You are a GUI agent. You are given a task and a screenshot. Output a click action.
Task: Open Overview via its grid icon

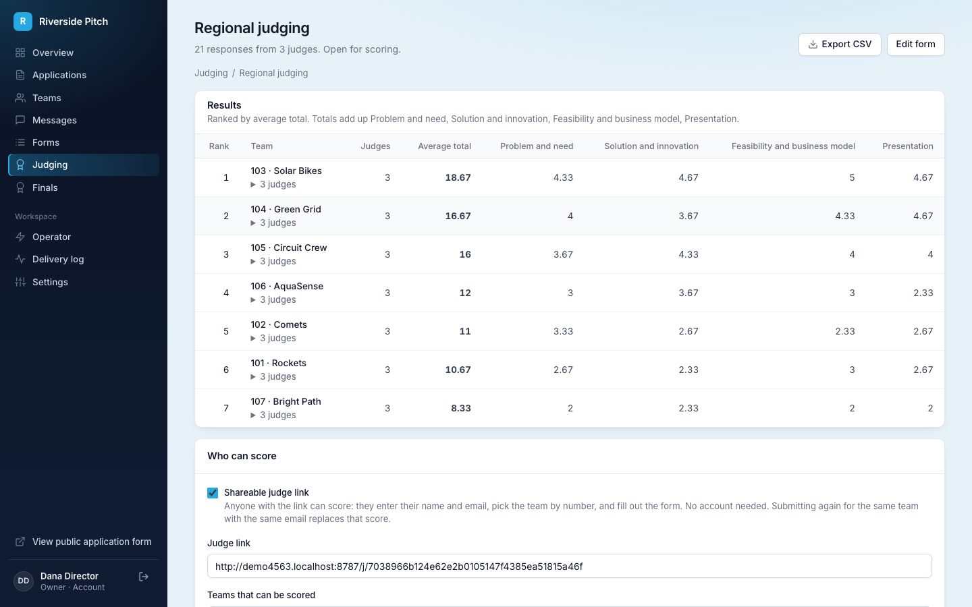20,53
